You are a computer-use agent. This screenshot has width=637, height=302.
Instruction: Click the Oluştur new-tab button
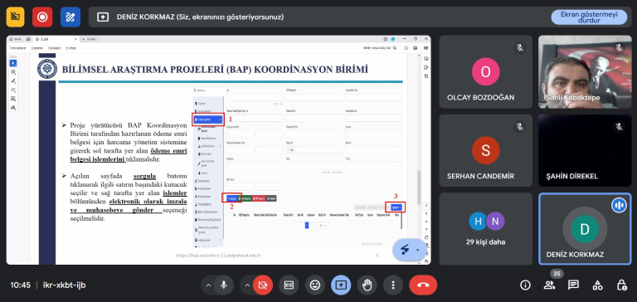[89, 39]
